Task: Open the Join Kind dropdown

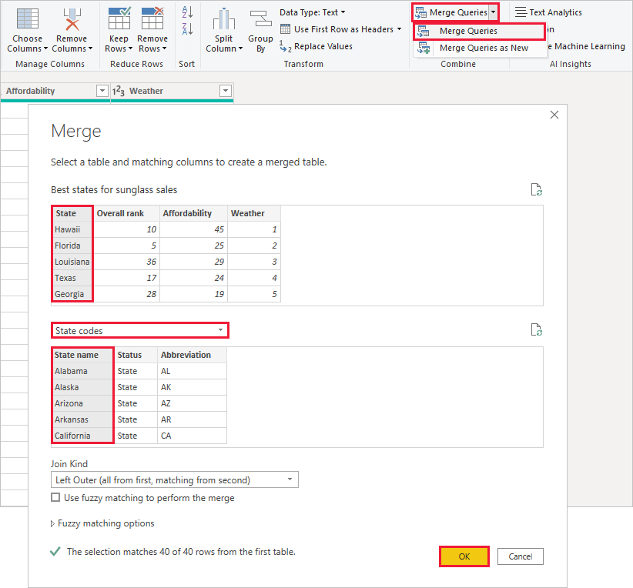Action: (x=174, y=480)
